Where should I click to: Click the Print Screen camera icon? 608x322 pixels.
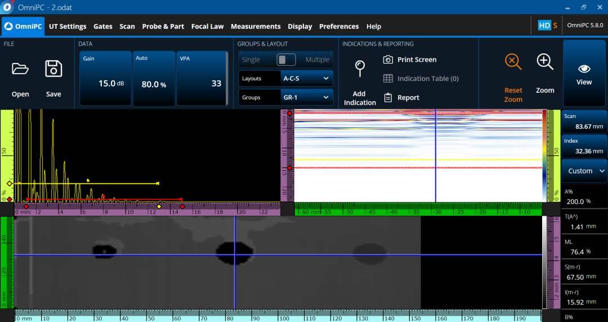[388, 60]
